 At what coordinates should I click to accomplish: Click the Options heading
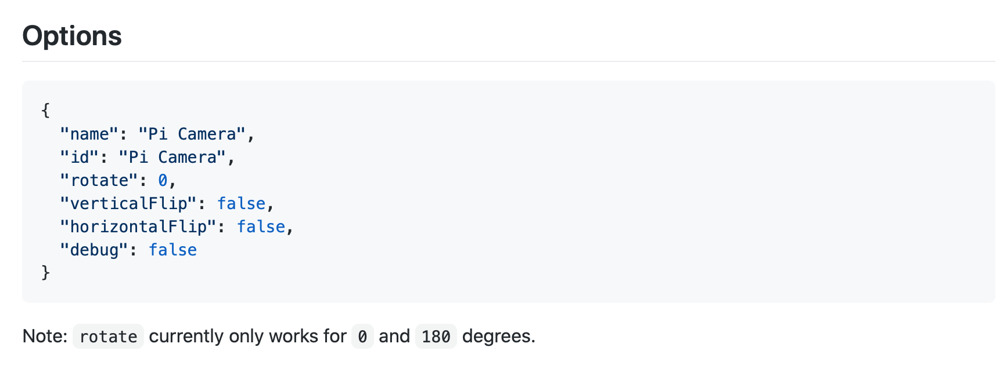(72, 36)
